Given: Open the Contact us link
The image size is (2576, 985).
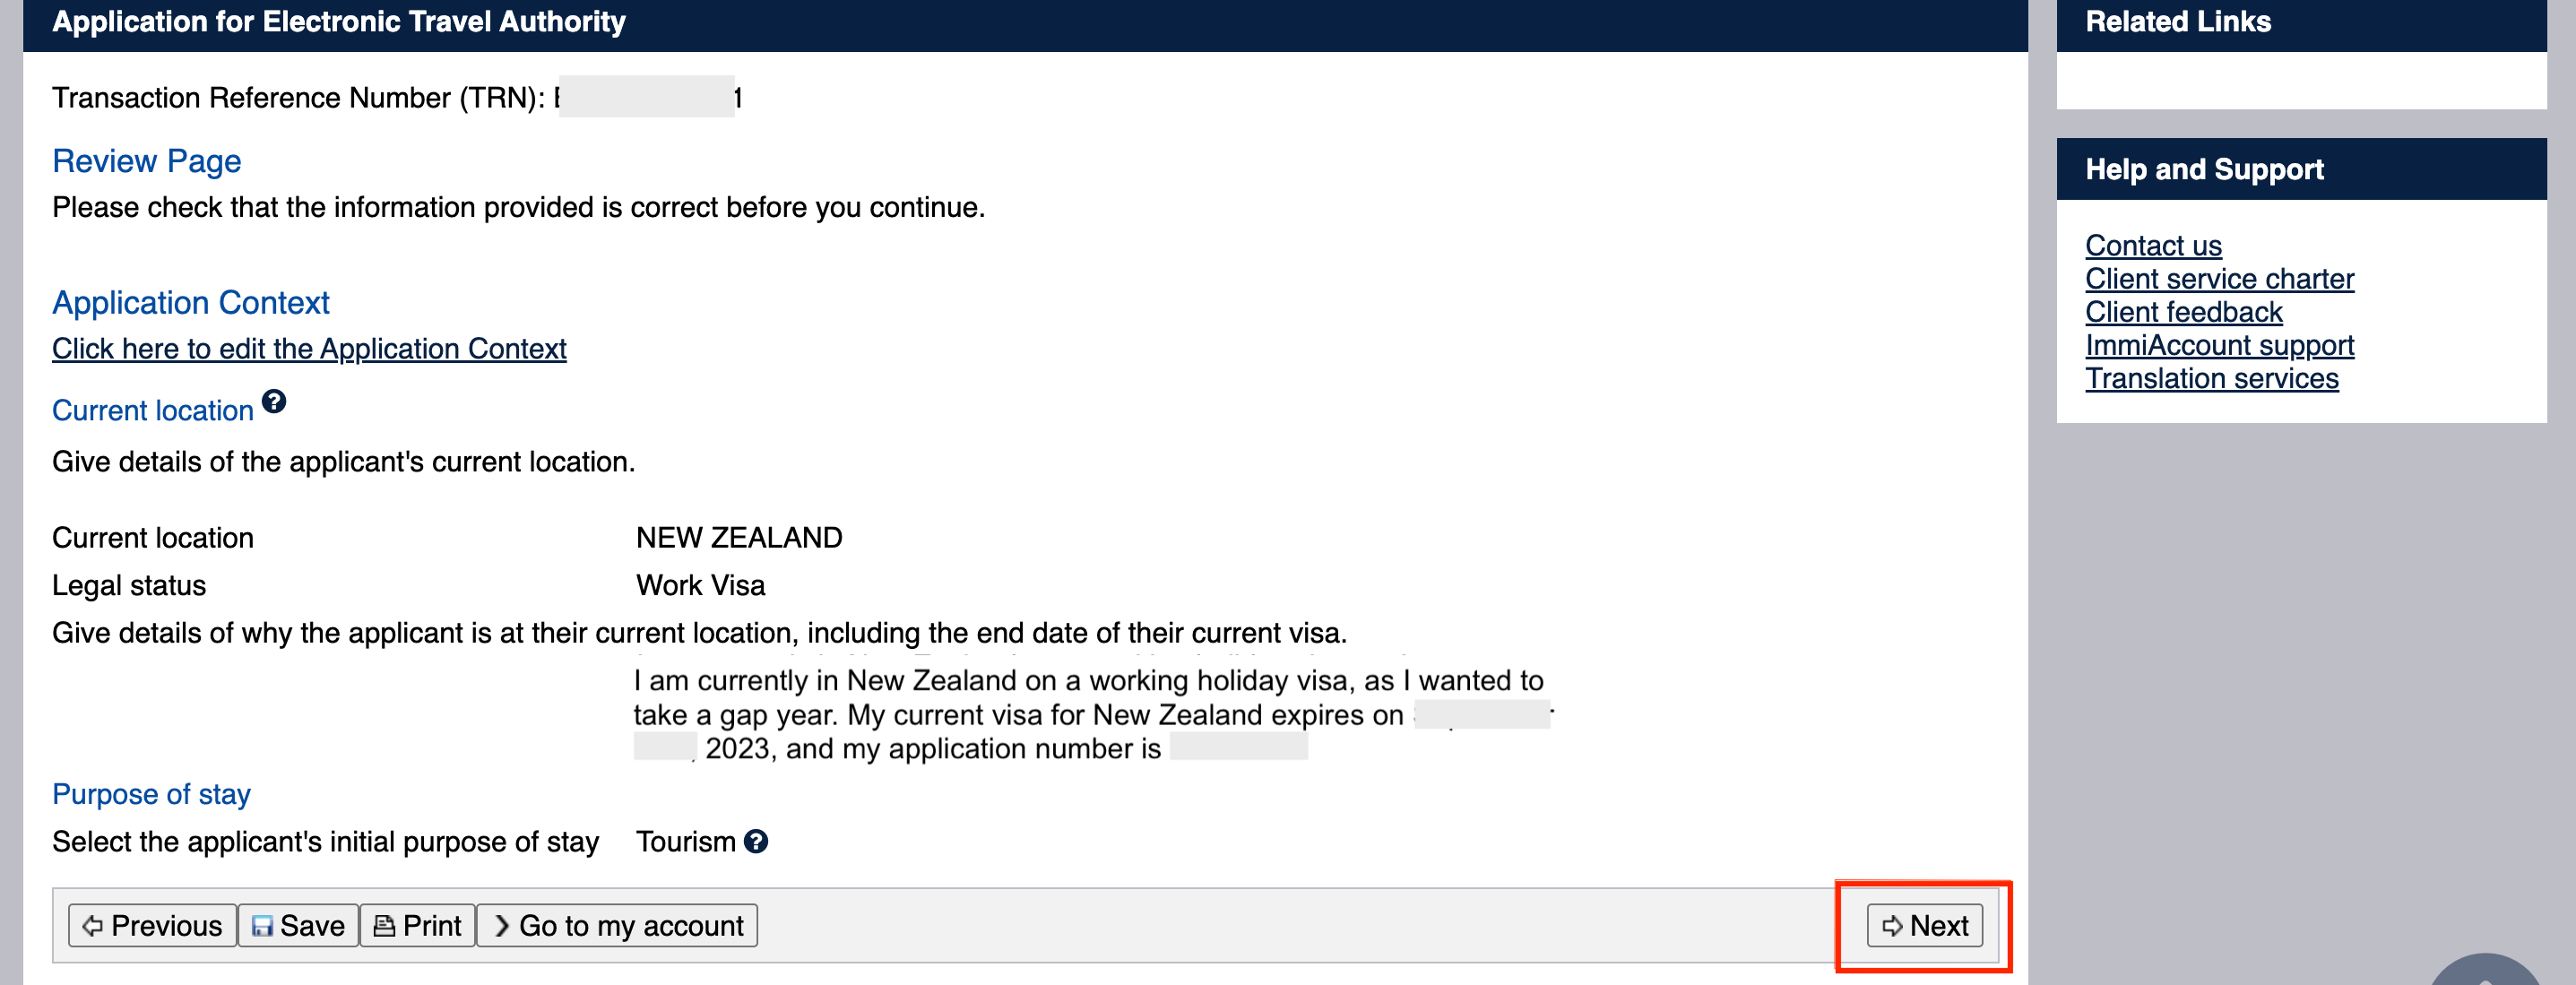Looking at the screenshot, I should coord(2153,246).
